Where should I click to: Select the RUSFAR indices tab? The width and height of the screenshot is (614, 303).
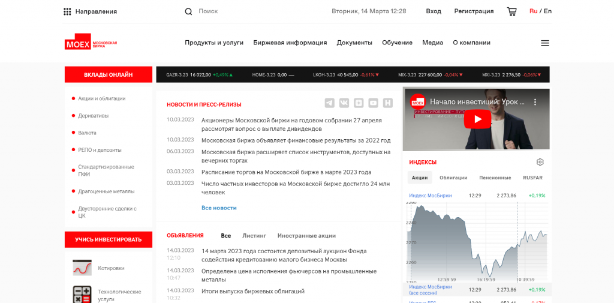point(532,178)
